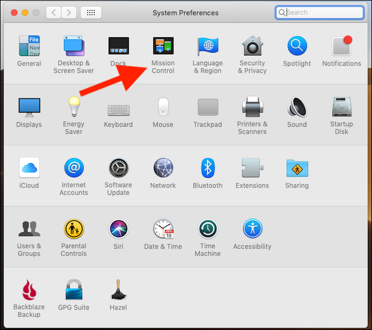
Task: Minimize the System Preferences window
Action: 25,13
